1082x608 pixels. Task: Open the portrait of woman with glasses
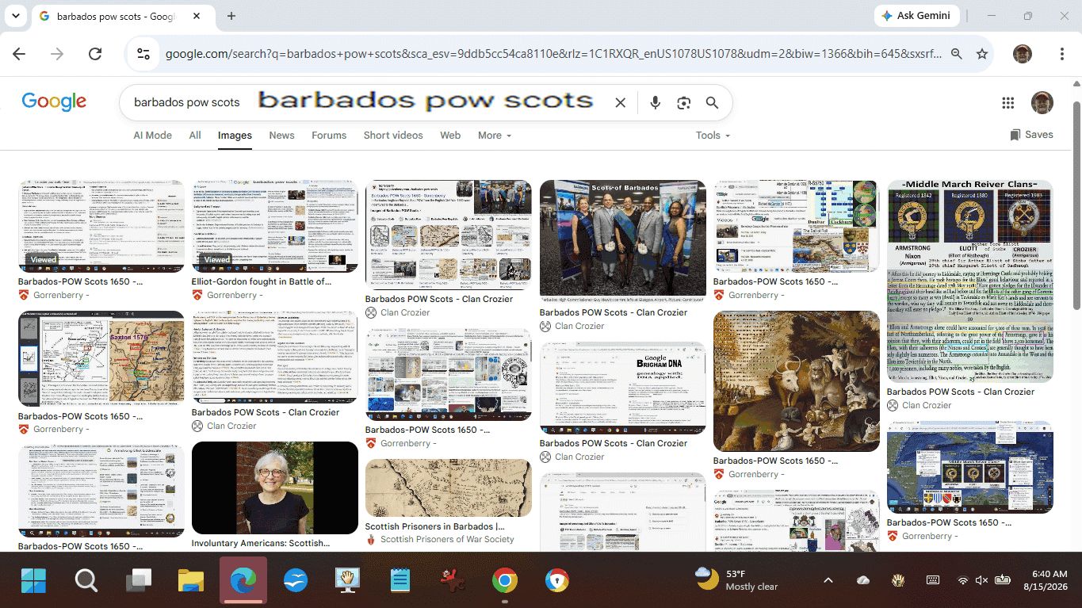[x=275, y=488]
